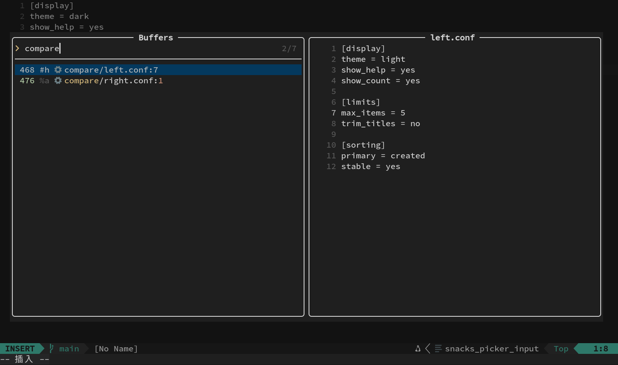
Task: Click the left.conf preview title
Action: tap(452, 38)
